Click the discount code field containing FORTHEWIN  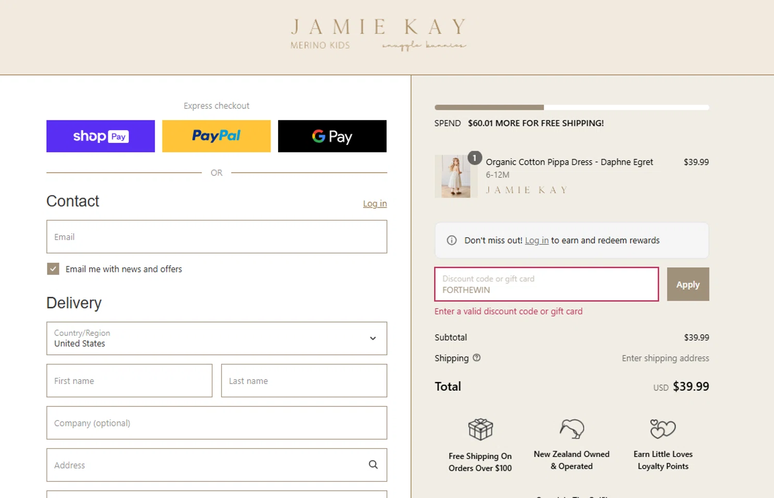546,284
